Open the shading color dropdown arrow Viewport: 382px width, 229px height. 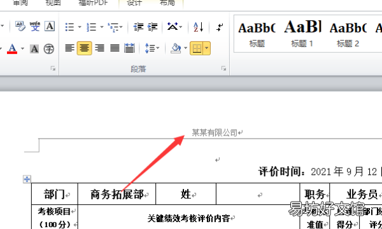pos(185,48)
